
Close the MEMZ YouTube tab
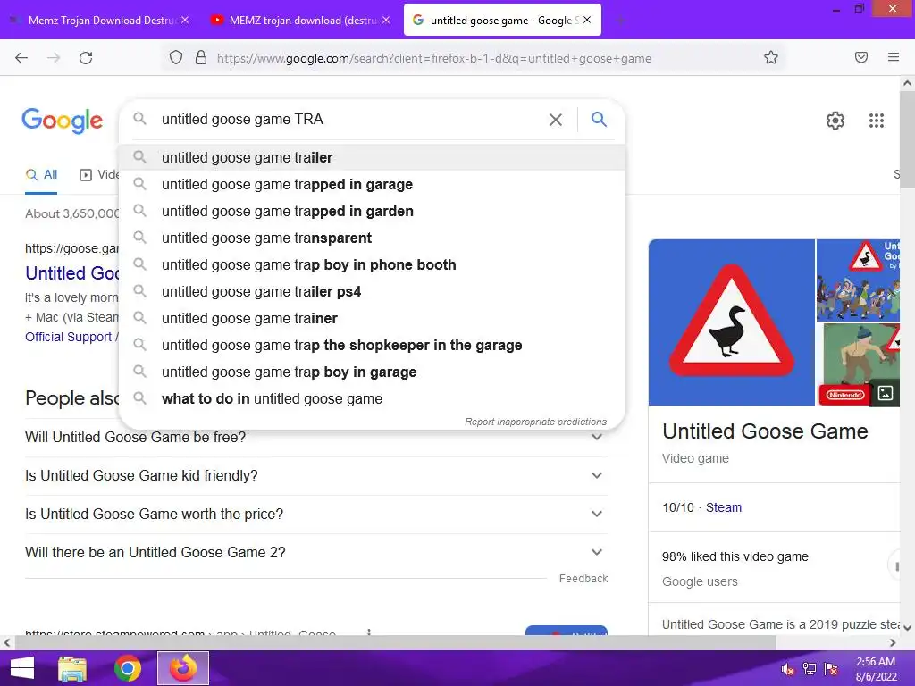point(386,20)
